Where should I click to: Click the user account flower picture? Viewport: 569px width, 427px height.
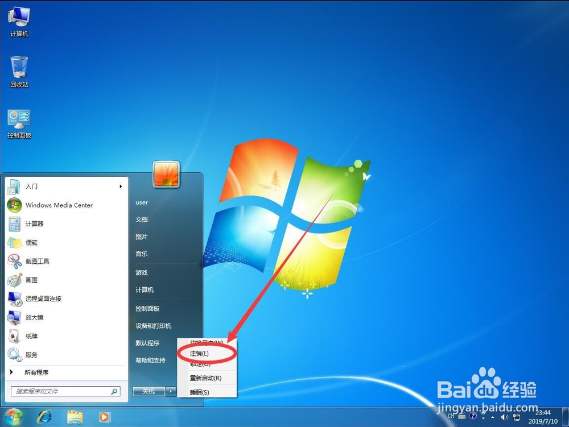pyautogui.click(x=166, y=175)
